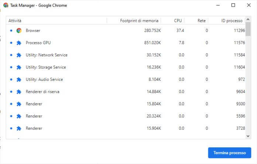Click the puzzle icon beside Utility: Network Service
The image size is (257, 164).
19,55
